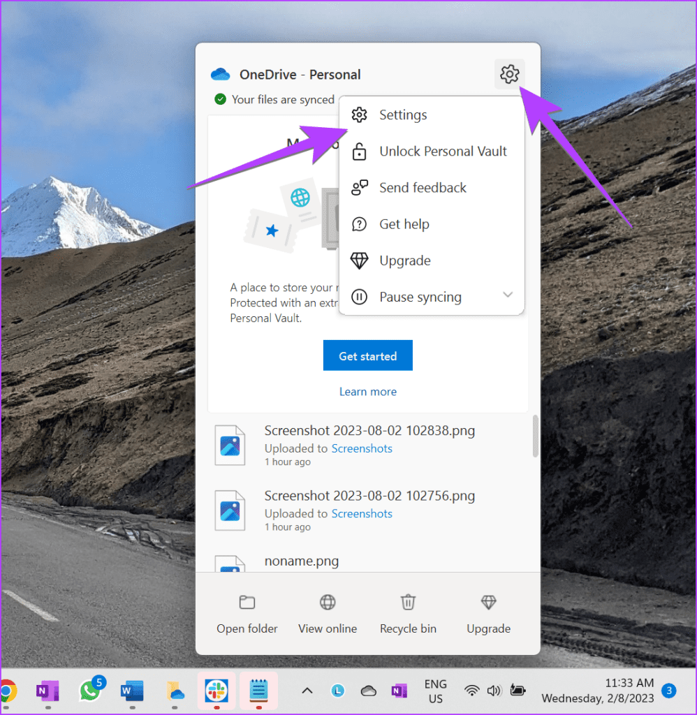Click the OneDrive cloud tray icon
Screen dimensions: 697x715
click(369, 691)
